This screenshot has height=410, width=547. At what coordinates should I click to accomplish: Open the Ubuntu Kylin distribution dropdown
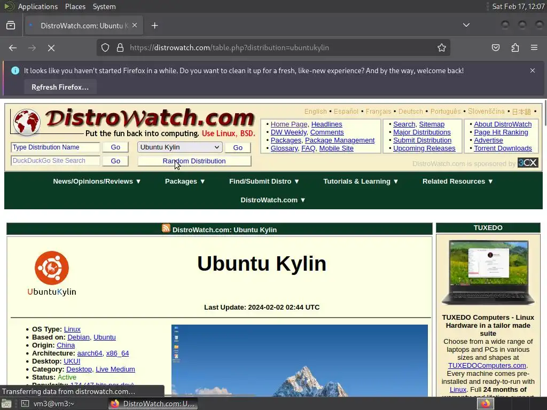click(x=179, y=147)
